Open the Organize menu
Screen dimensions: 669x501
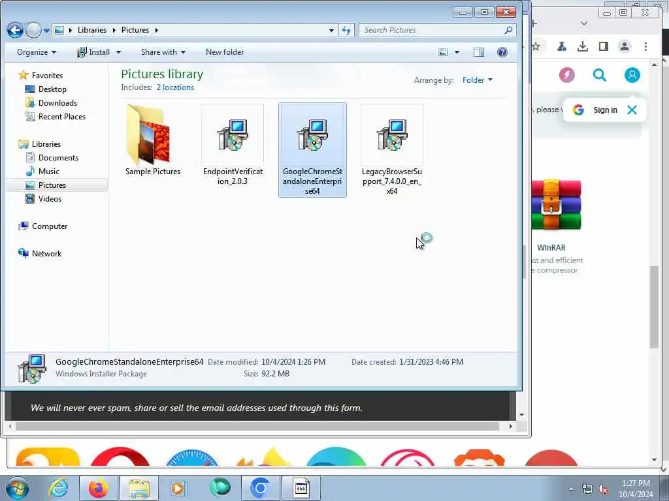pyautogui.click(x=37, y=52)
